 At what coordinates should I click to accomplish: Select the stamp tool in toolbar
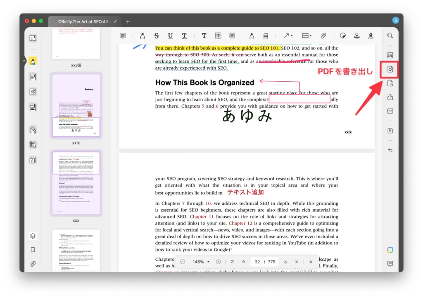[x=357, y=36]
